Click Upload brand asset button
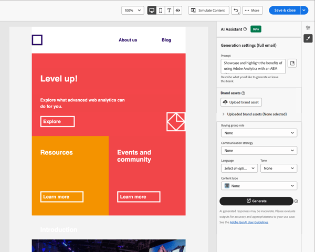The image size is (315, 252). [241, 102]
